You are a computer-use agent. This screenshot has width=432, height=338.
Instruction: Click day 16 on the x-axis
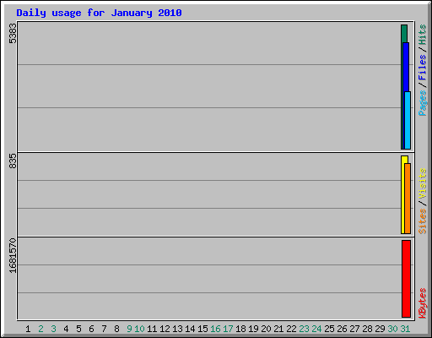pos(215,329)
